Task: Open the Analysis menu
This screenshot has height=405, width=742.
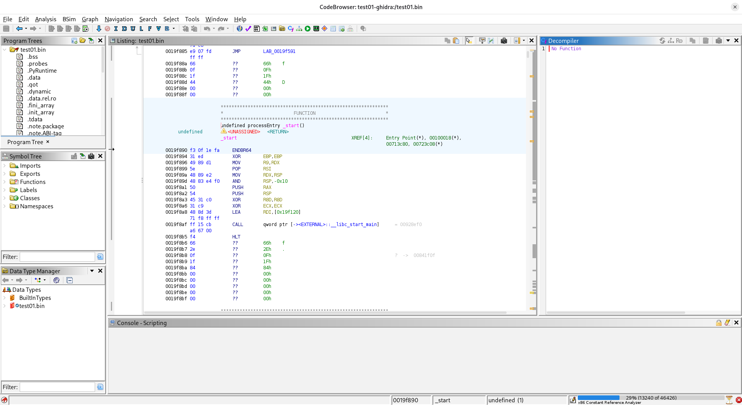Action: tap(45, 19)
